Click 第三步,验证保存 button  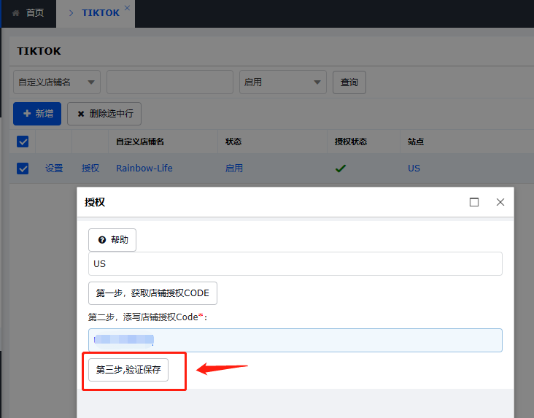128,370
